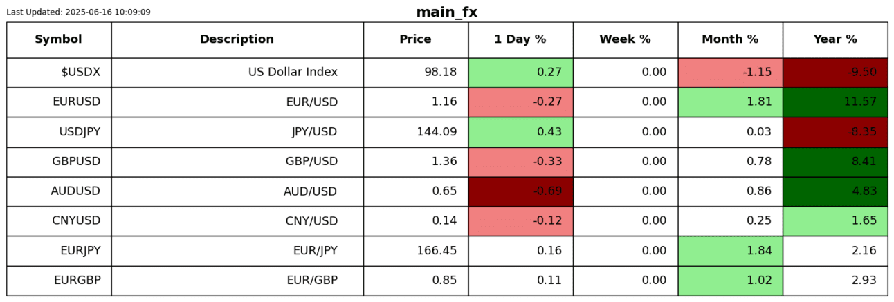Click the Year % column header
894x302 pixels.
pyautogui.click(x=835, y=39)
